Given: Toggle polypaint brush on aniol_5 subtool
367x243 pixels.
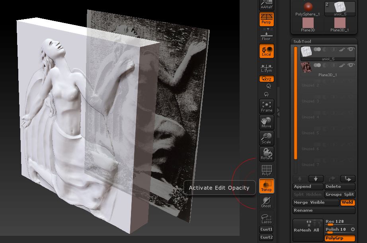Looking at the screenshot, I should [342, 50].
